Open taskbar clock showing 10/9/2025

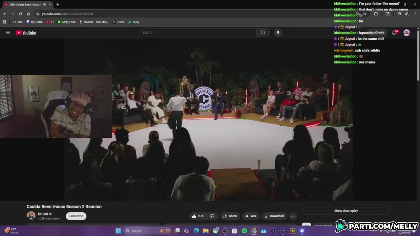point(404,232)
